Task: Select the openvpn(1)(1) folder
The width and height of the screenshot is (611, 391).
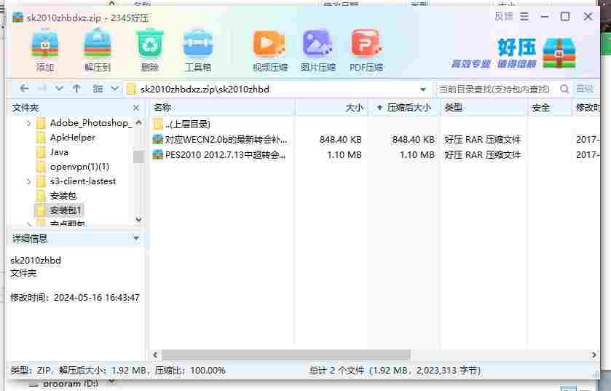Action: coord(79,167)
